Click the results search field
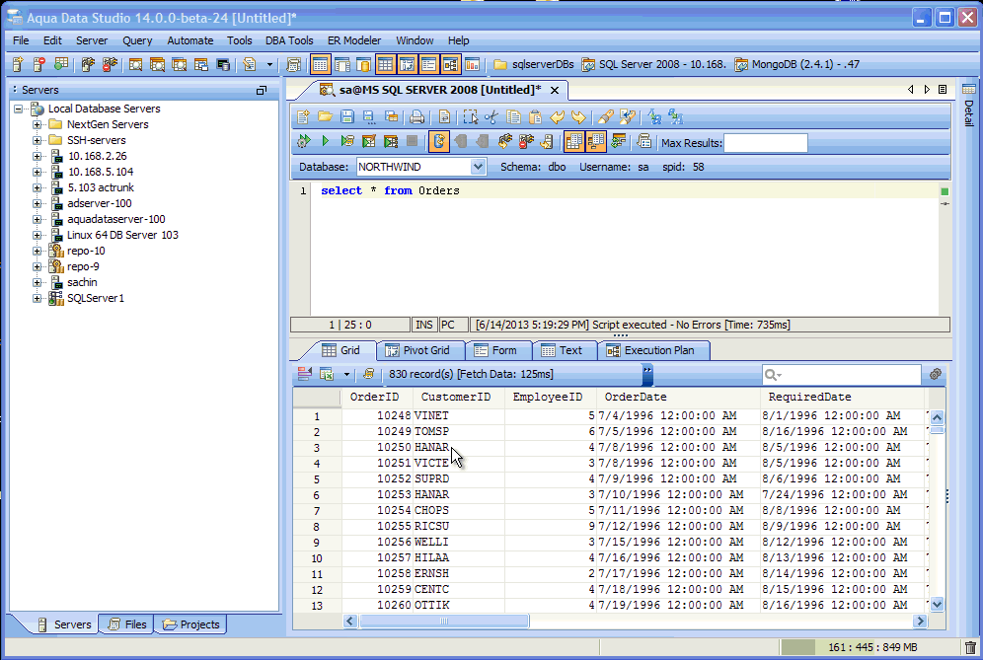983x660 pixels. coord(841,374)
